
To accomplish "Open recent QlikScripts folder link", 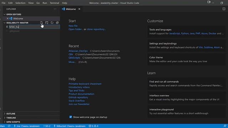I will coord(74,58).
